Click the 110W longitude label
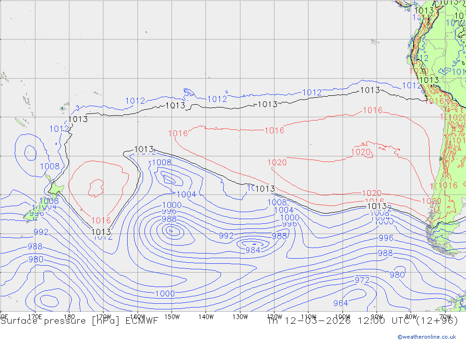The width and height of the screenshot is (466, 341). pyautogui.click(x=308, y=317)
